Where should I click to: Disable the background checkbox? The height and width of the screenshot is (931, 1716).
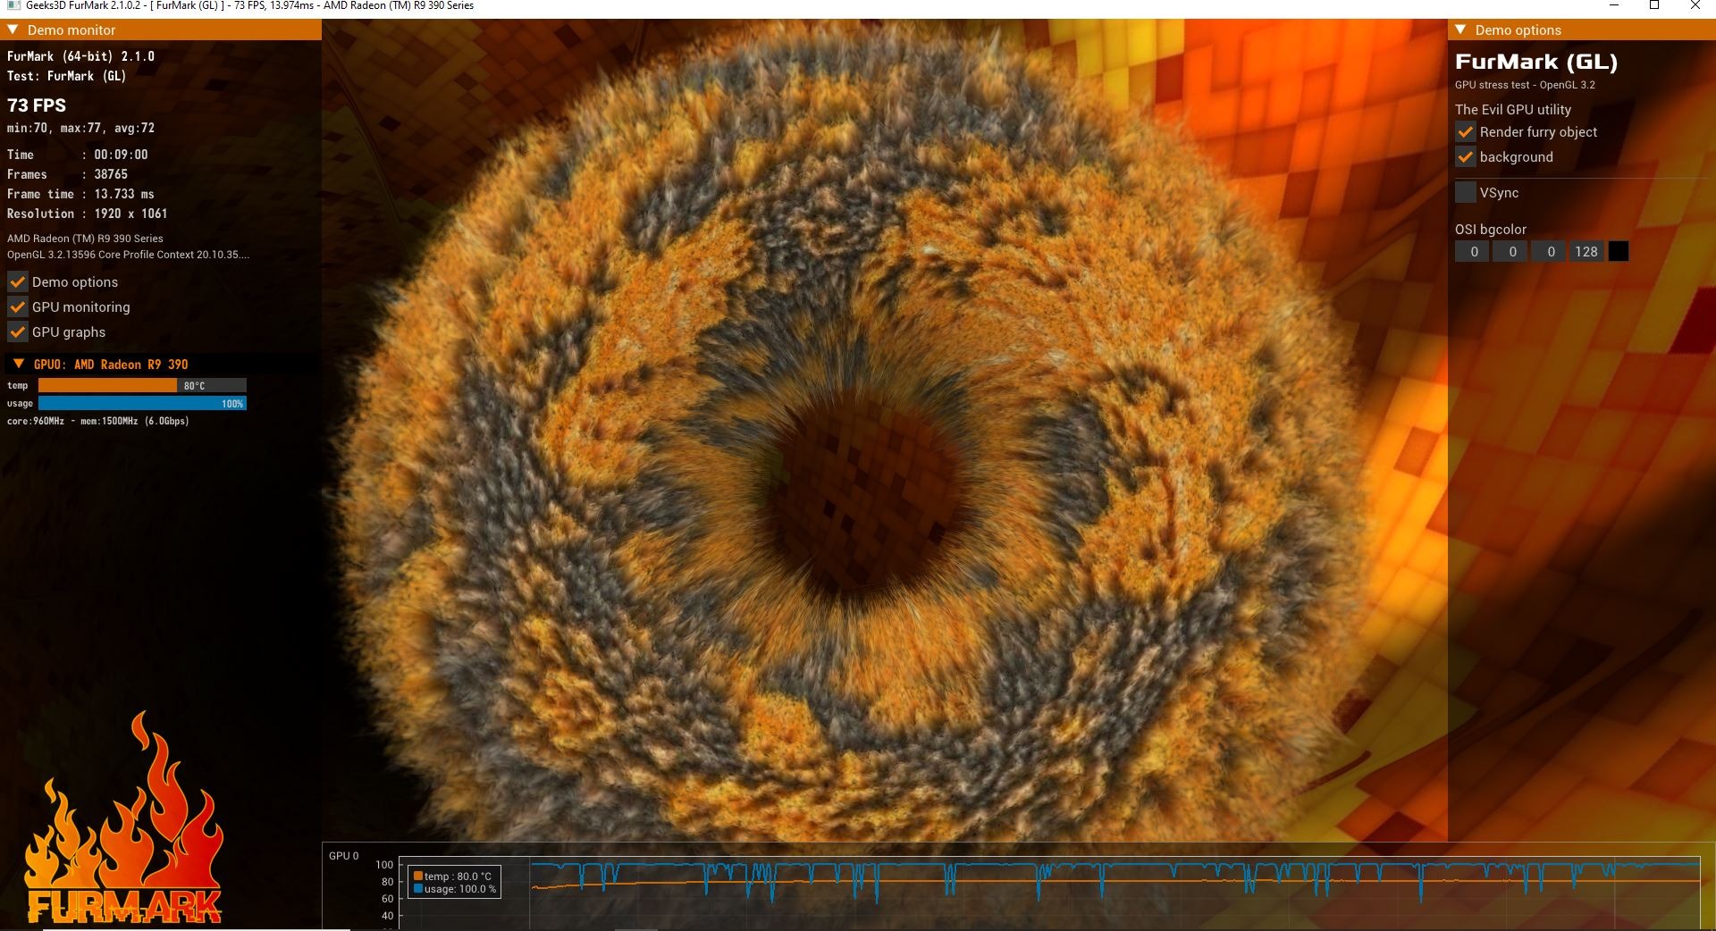[1466, 157]
